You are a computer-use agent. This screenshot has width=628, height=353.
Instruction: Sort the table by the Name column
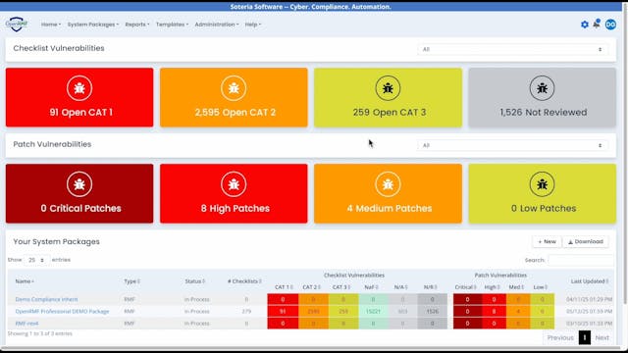click(25, 281)
